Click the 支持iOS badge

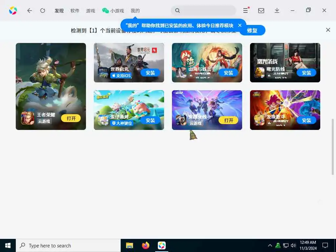point(121,76)
